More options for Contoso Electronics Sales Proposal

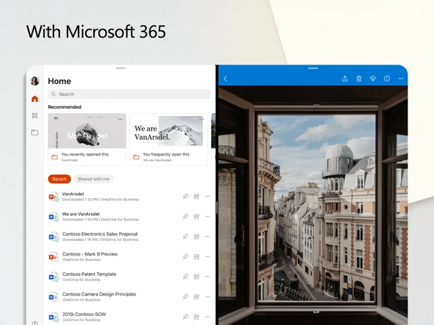pyautogui.click(x=208, y=236)
